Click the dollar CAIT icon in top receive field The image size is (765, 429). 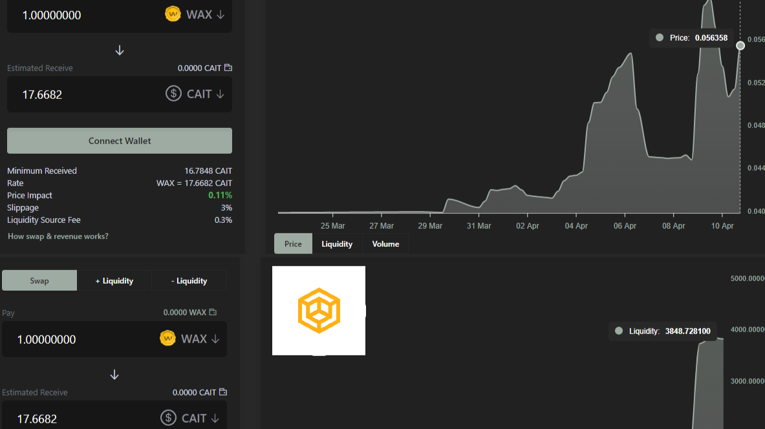173,94
